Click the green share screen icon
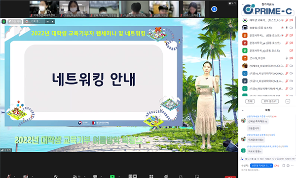Image resolution: width=296 pixels, height=178 pixels. click(112, 177)
